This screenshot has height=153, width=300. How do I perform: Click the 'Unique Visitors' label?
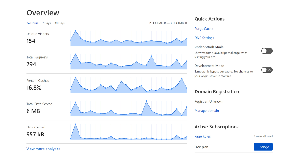pyautogui.click(x=38, y=34)
